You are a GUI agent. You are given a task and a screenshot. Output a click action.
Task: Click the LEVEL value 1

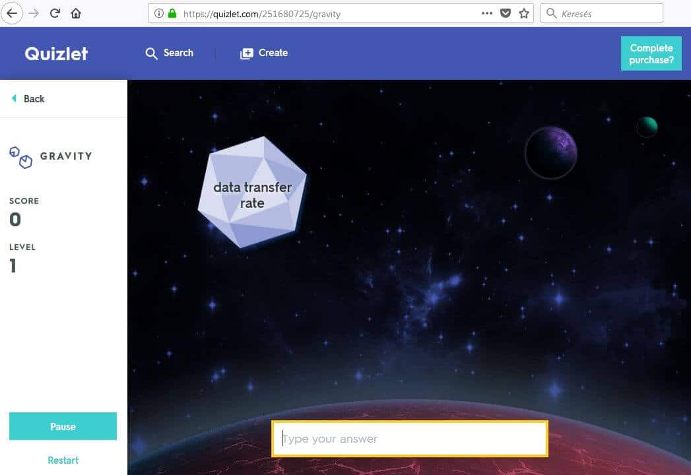coord(13,265)
